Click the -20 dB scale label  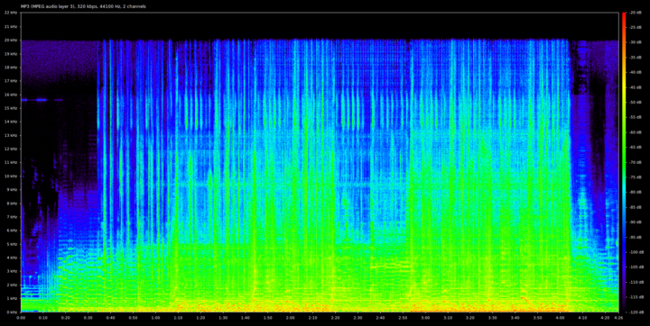click(636, 13)
